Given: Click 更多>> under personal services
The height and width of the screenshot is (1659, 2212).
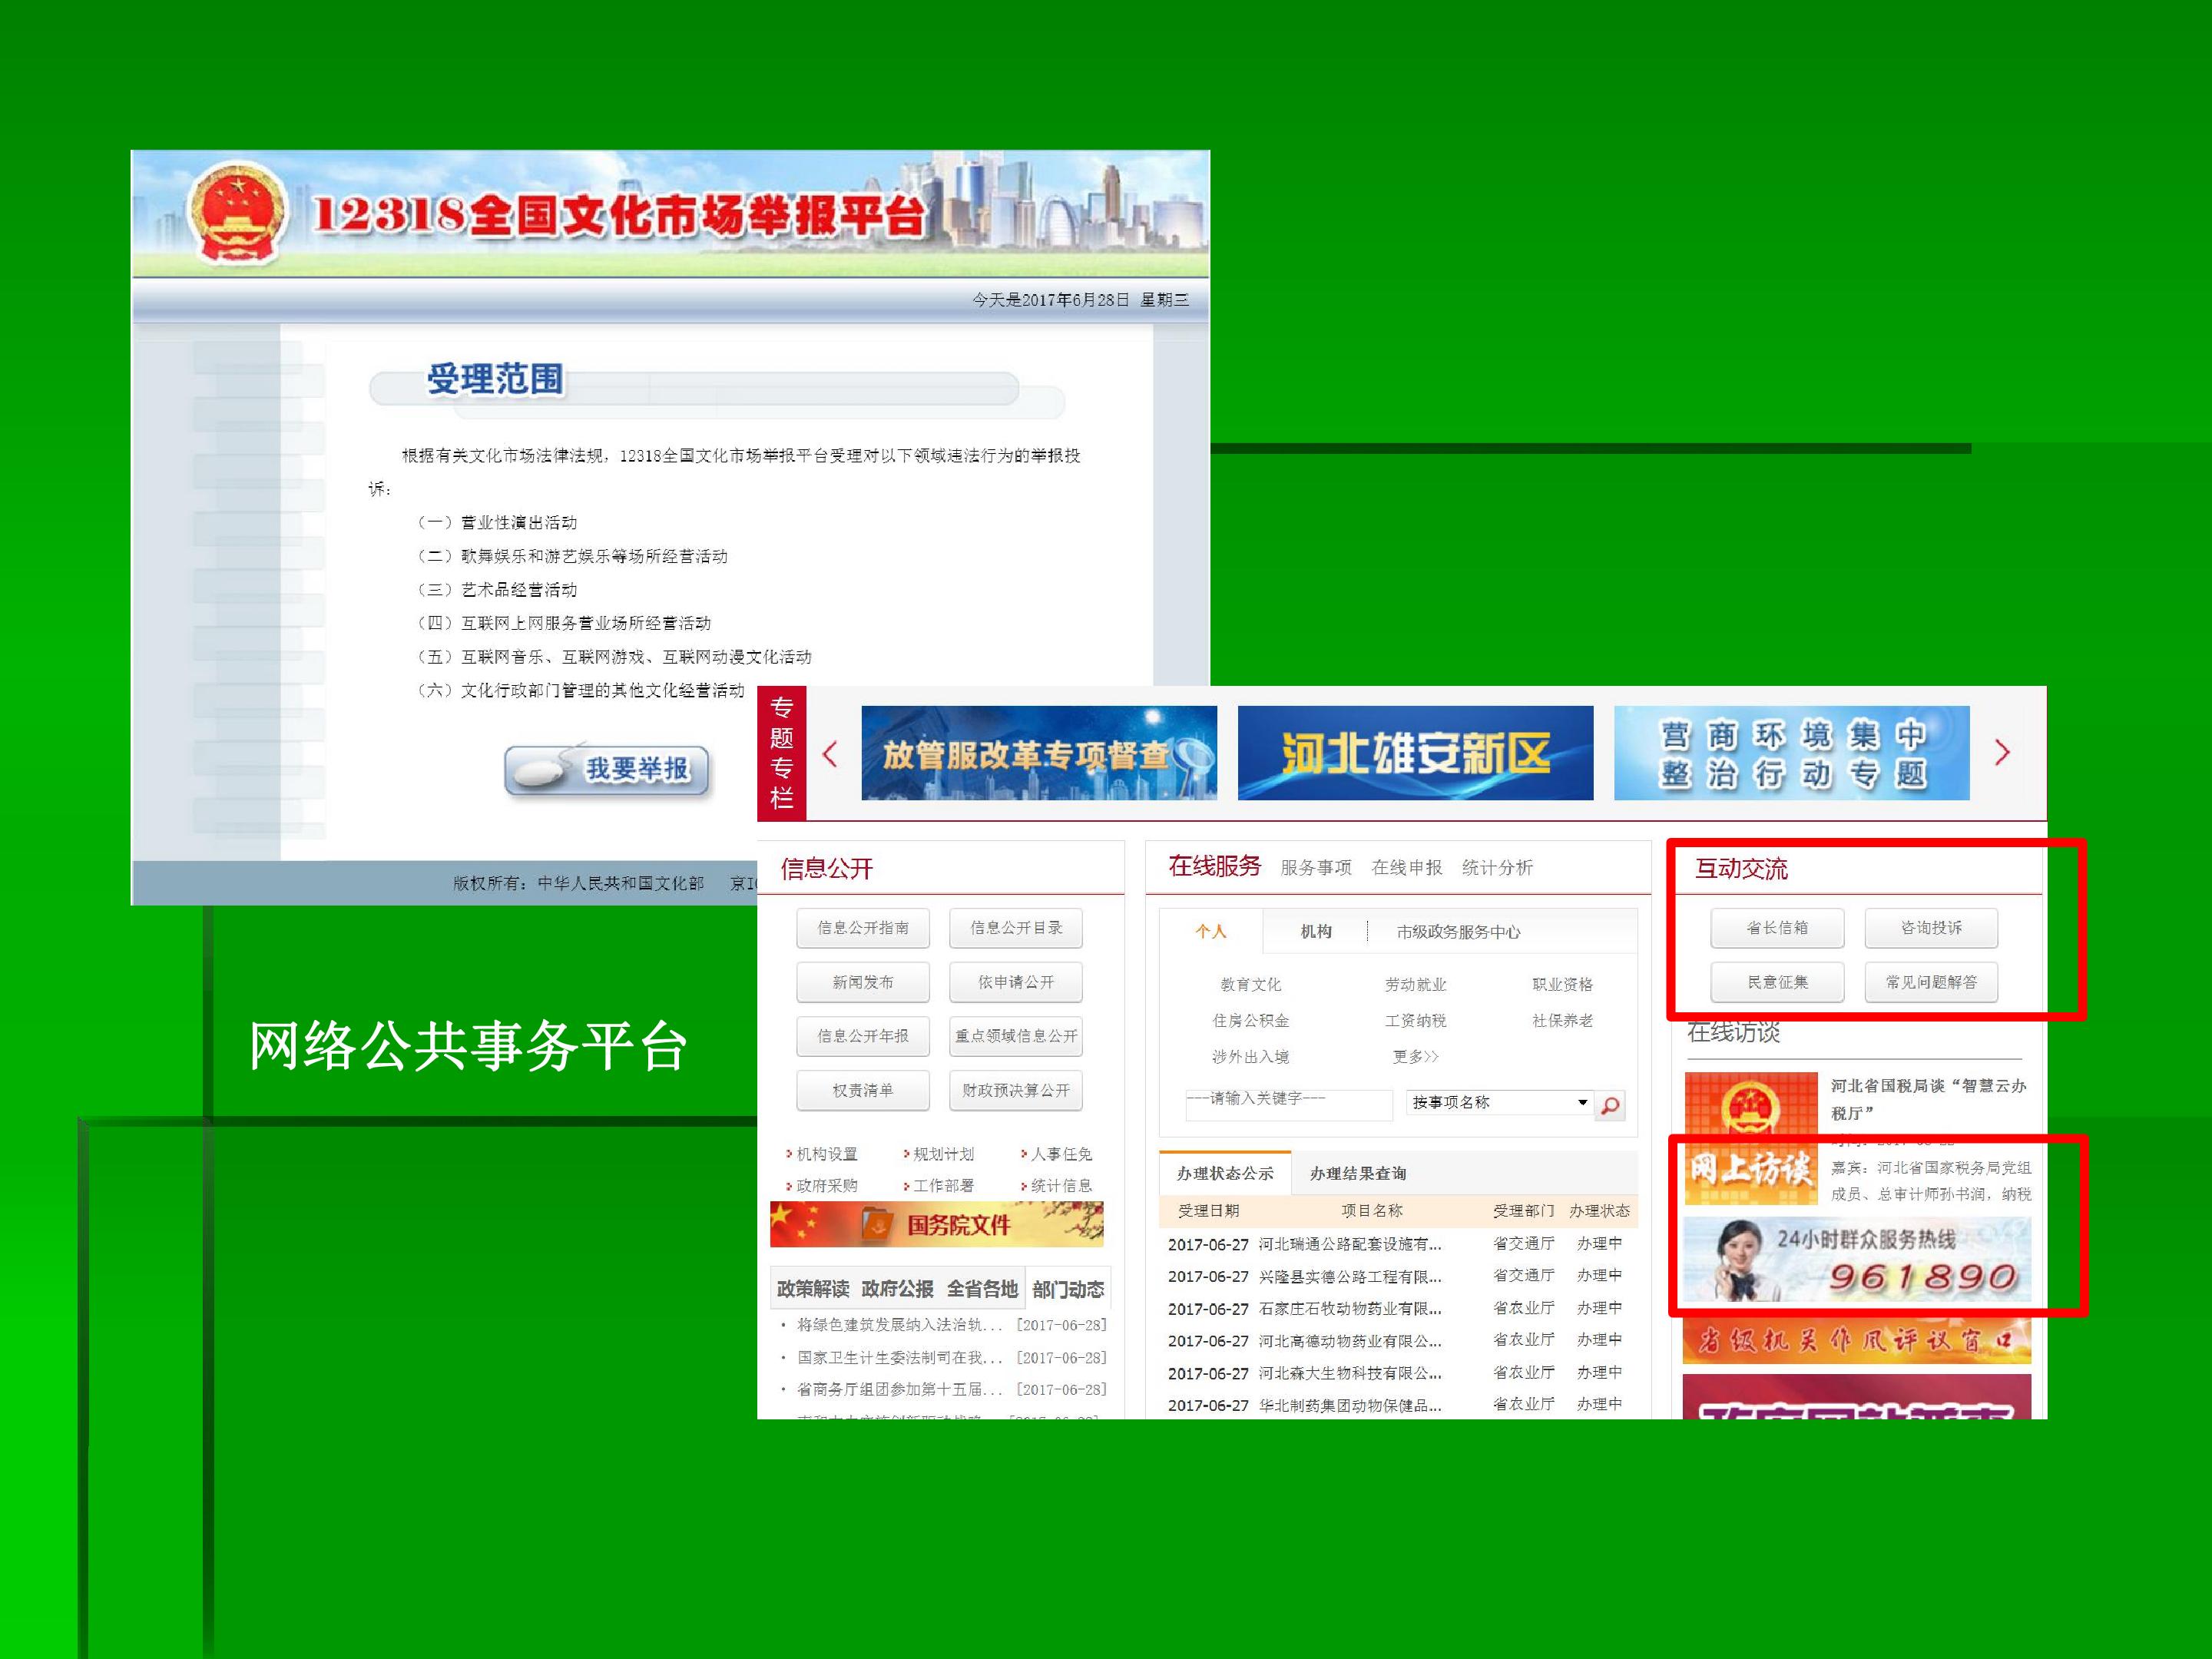Looking at the screenshot, I should pyautogui.click(x=1415, y=1056).
